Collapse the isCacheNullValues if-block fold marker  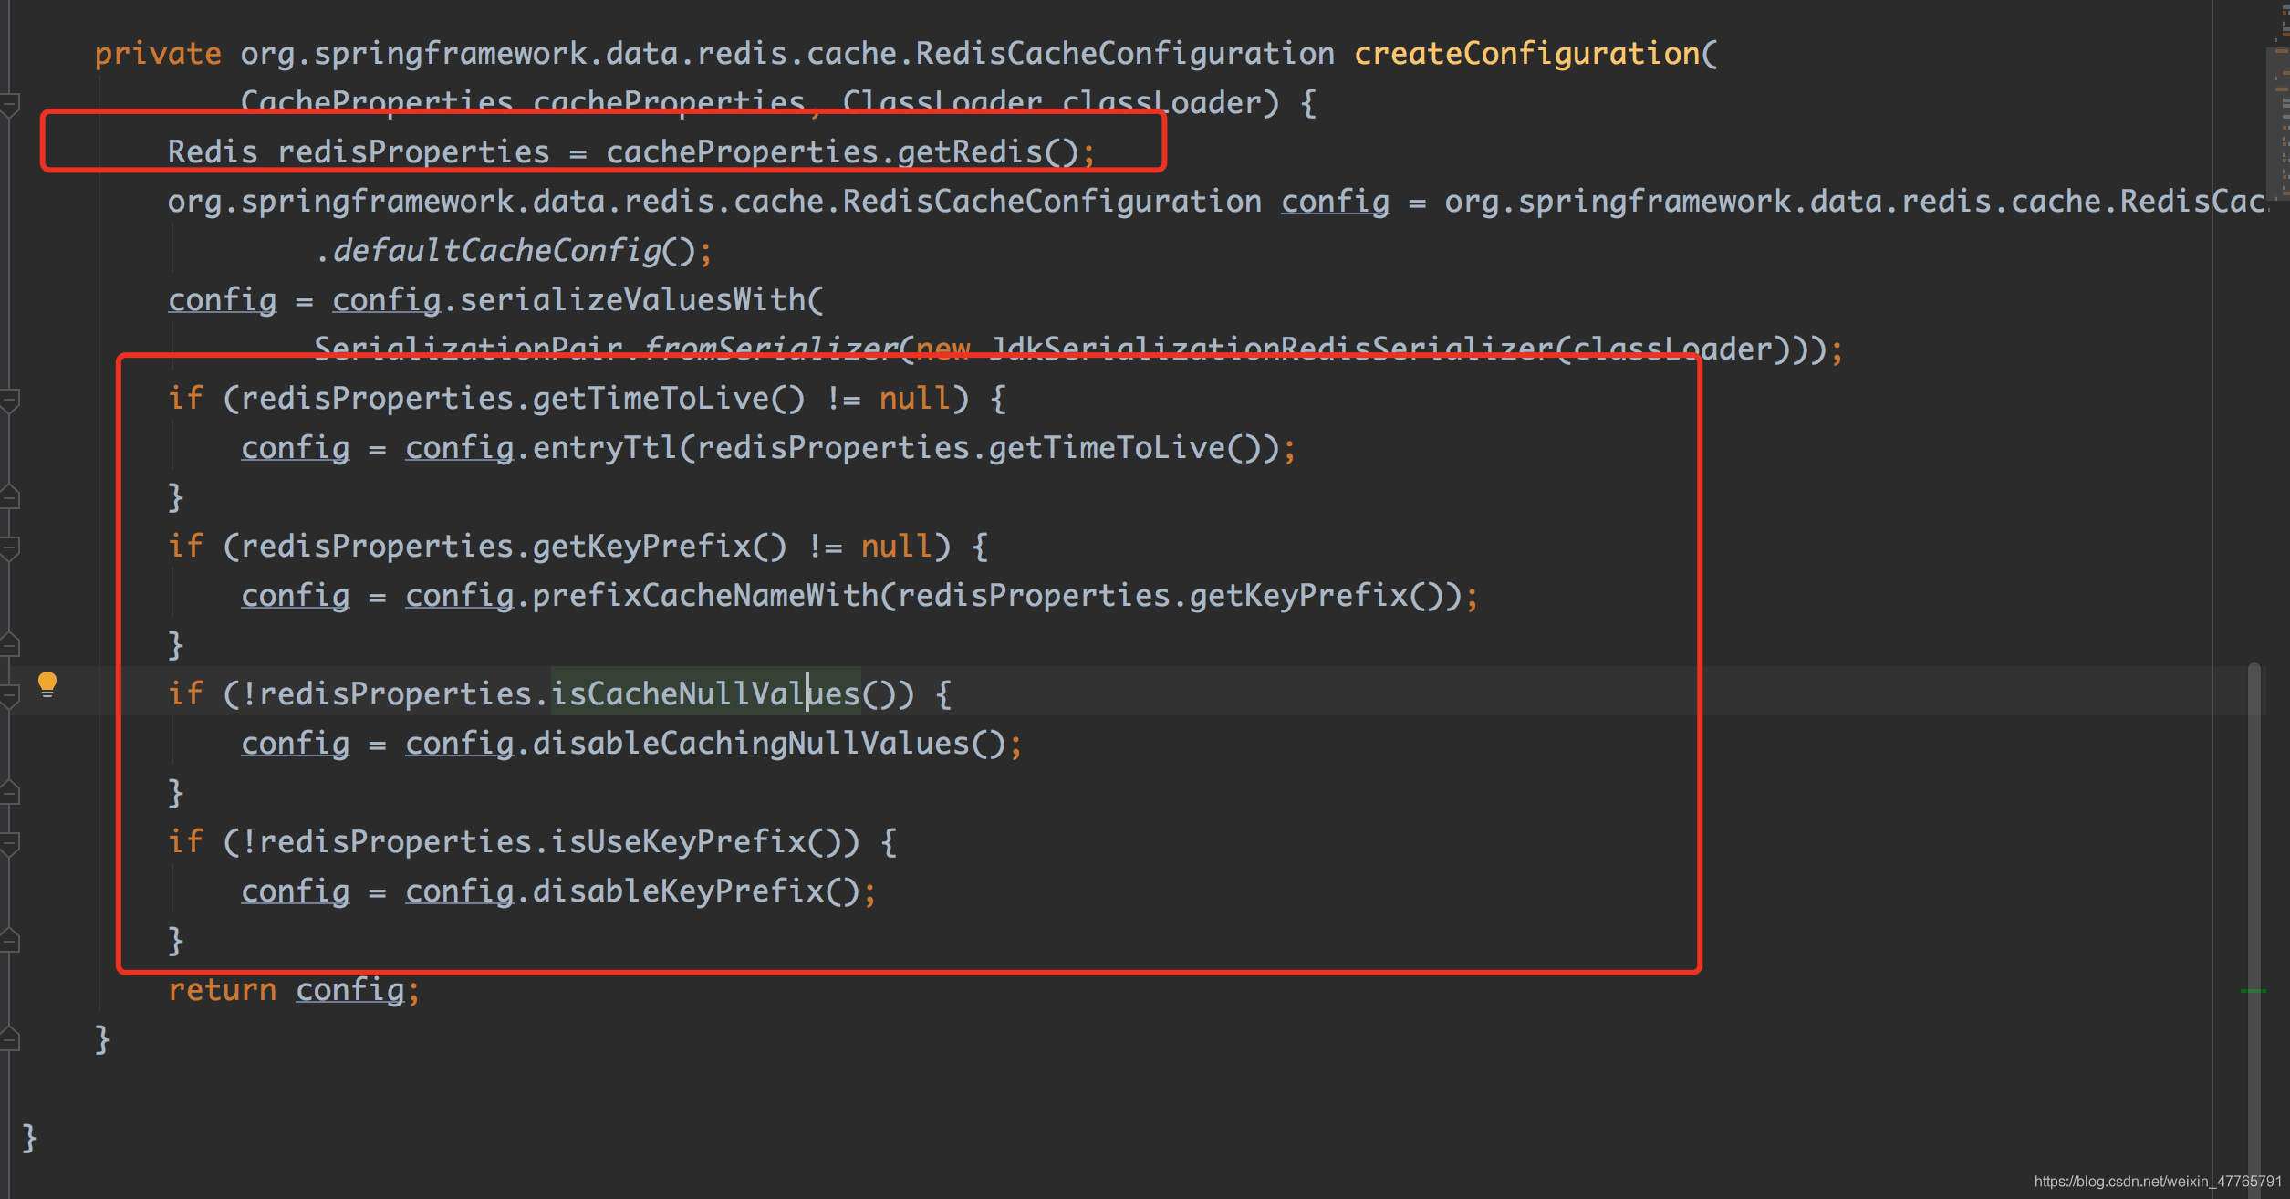pyautogui.click(x=9, y=695)
